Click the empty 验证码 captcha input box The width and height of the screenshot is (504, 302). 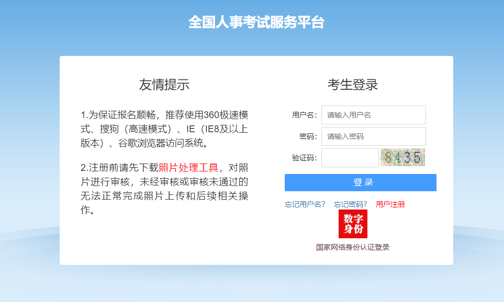coord(350,157)
